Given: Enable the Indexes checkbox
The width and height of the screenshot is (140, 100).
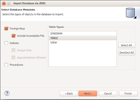Looking at the screenshot, I should [6, 43].
